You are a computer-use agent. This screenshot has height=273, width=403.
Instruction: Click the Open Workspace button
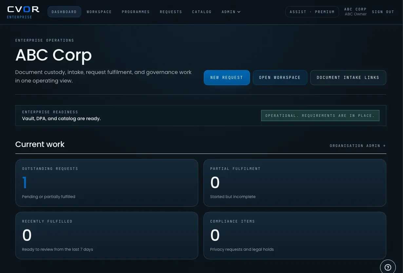point(280,78)
